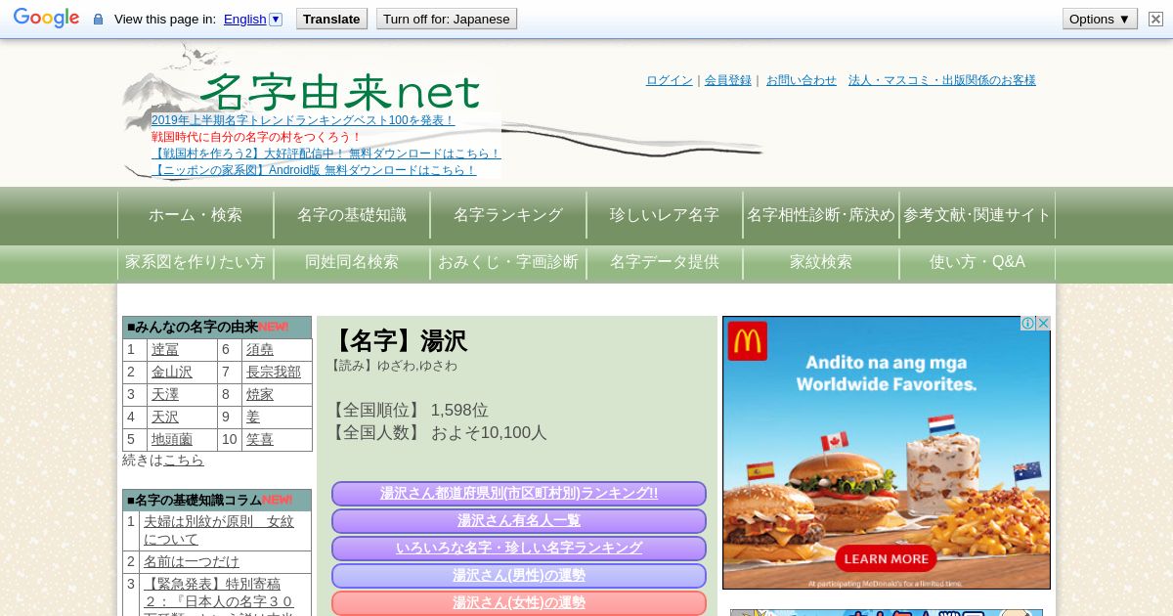This screenshot has width=1173, height=616.
Task: Click the 【名字】湯沢 heading text
Action: [399, 341]
